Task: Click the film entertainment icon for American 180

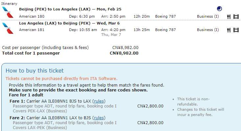Action: (x=236, y=16)
